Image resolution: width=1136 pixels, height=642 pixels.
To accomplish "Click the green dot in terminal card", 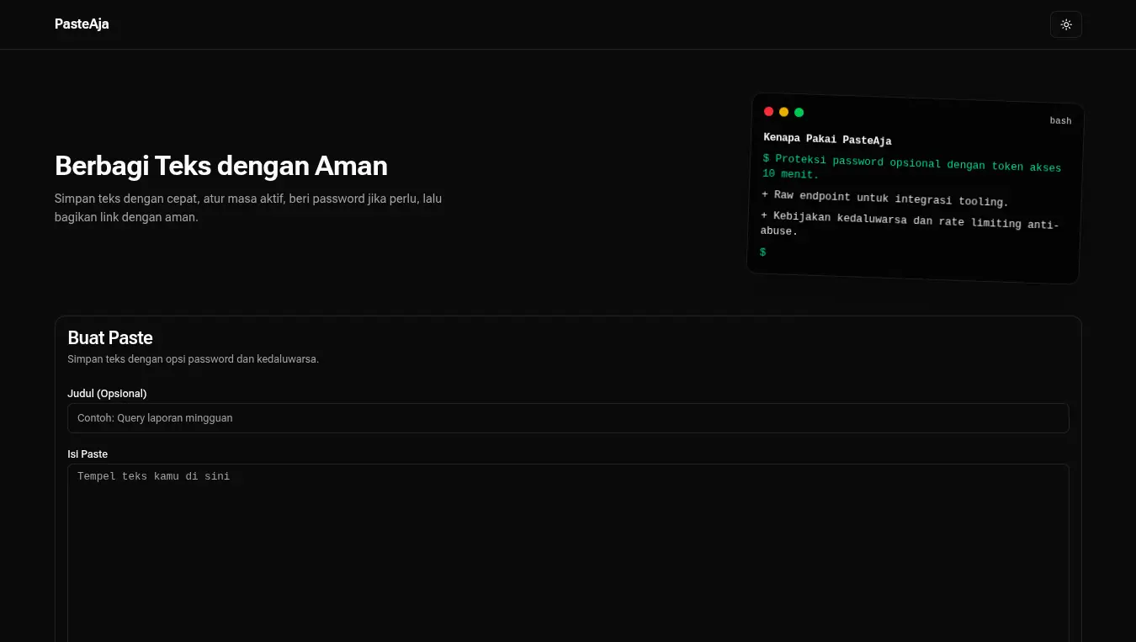I will pyautogui.click(x=799, y=112).
